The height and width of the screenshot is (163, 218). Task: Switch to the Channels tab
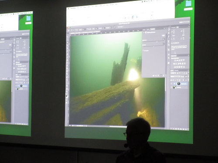click(177, 70)
